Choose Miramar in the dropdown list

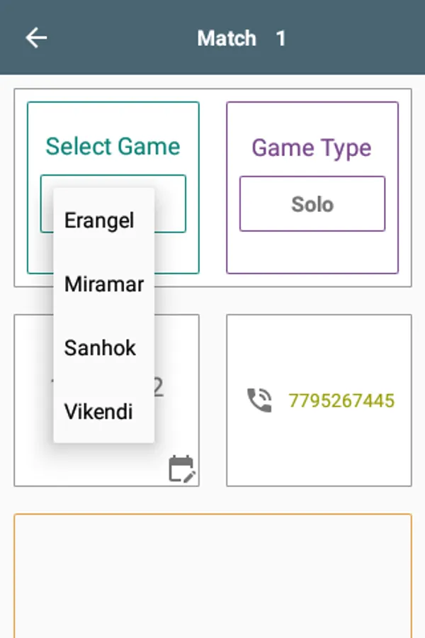click(x=103, y=284)
